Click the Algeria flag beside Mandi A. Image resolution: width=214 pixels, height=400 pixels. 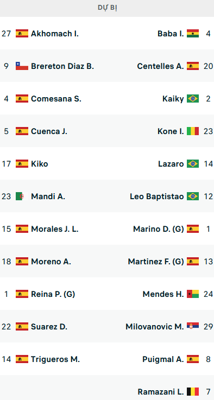22,196
